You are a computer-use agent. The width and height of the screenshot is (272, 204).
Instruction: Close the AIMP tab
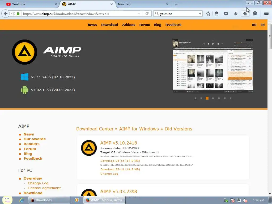pos(112,4)
